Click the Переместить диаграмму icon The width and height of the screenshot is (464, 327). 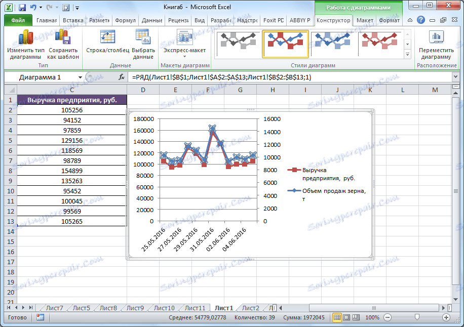tap(437, 43)
